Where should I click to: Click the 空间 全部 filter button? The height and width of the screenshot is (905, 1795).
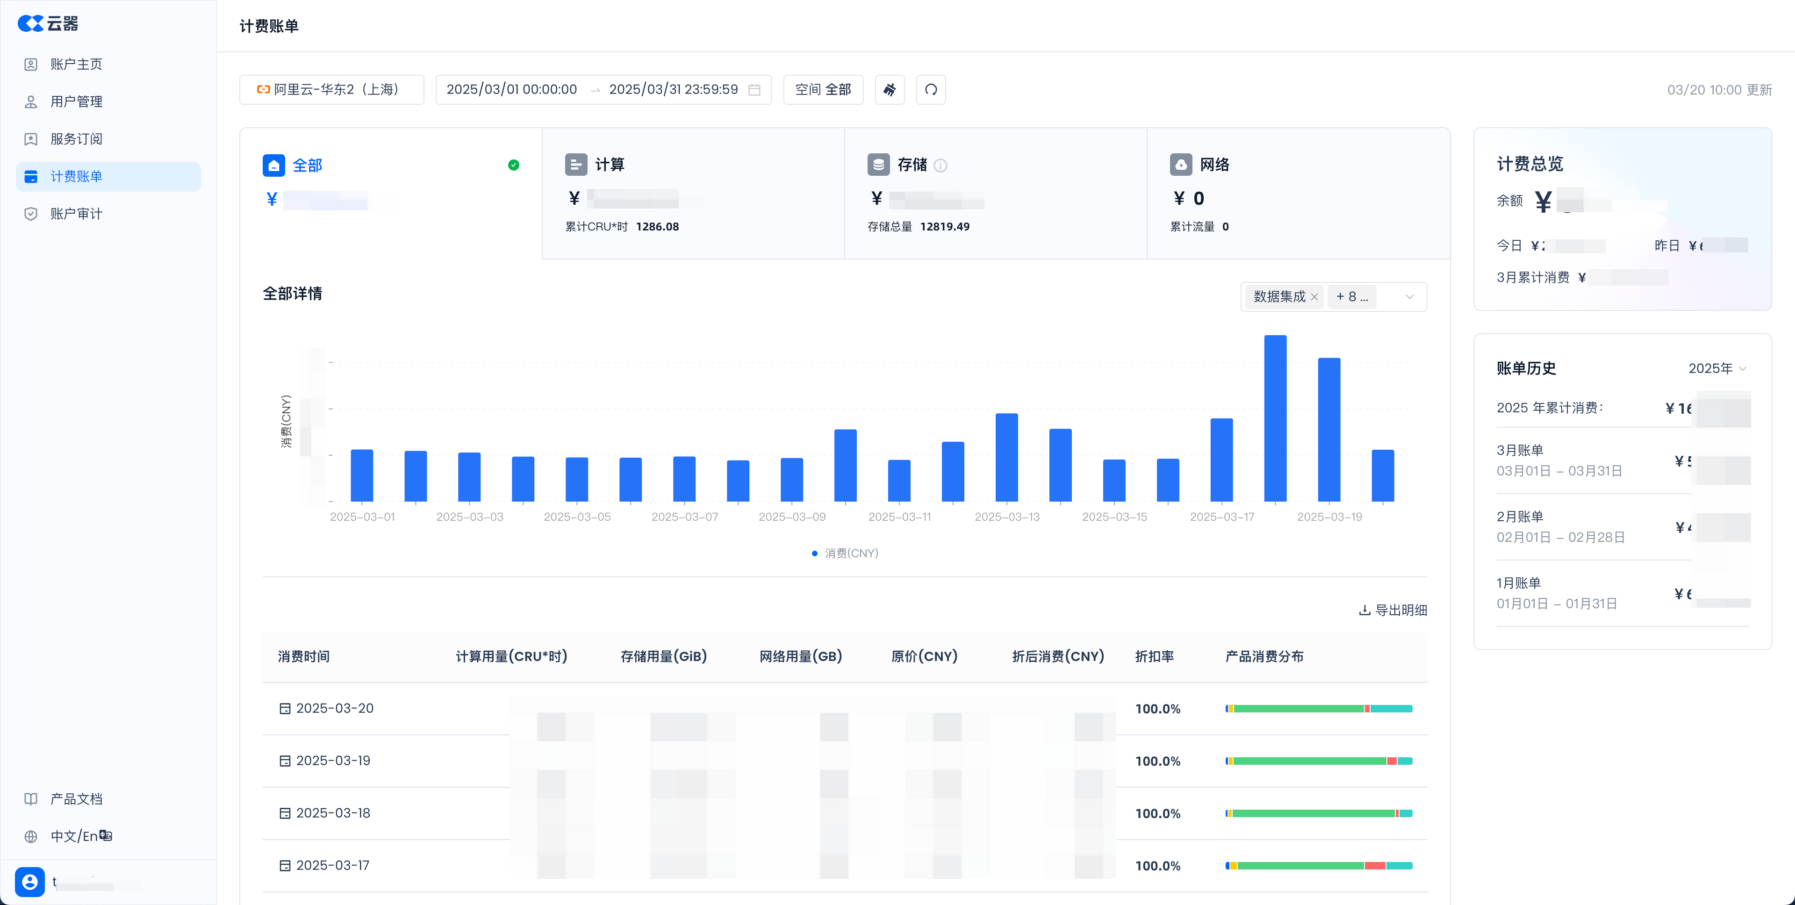(x=823, y=90)
